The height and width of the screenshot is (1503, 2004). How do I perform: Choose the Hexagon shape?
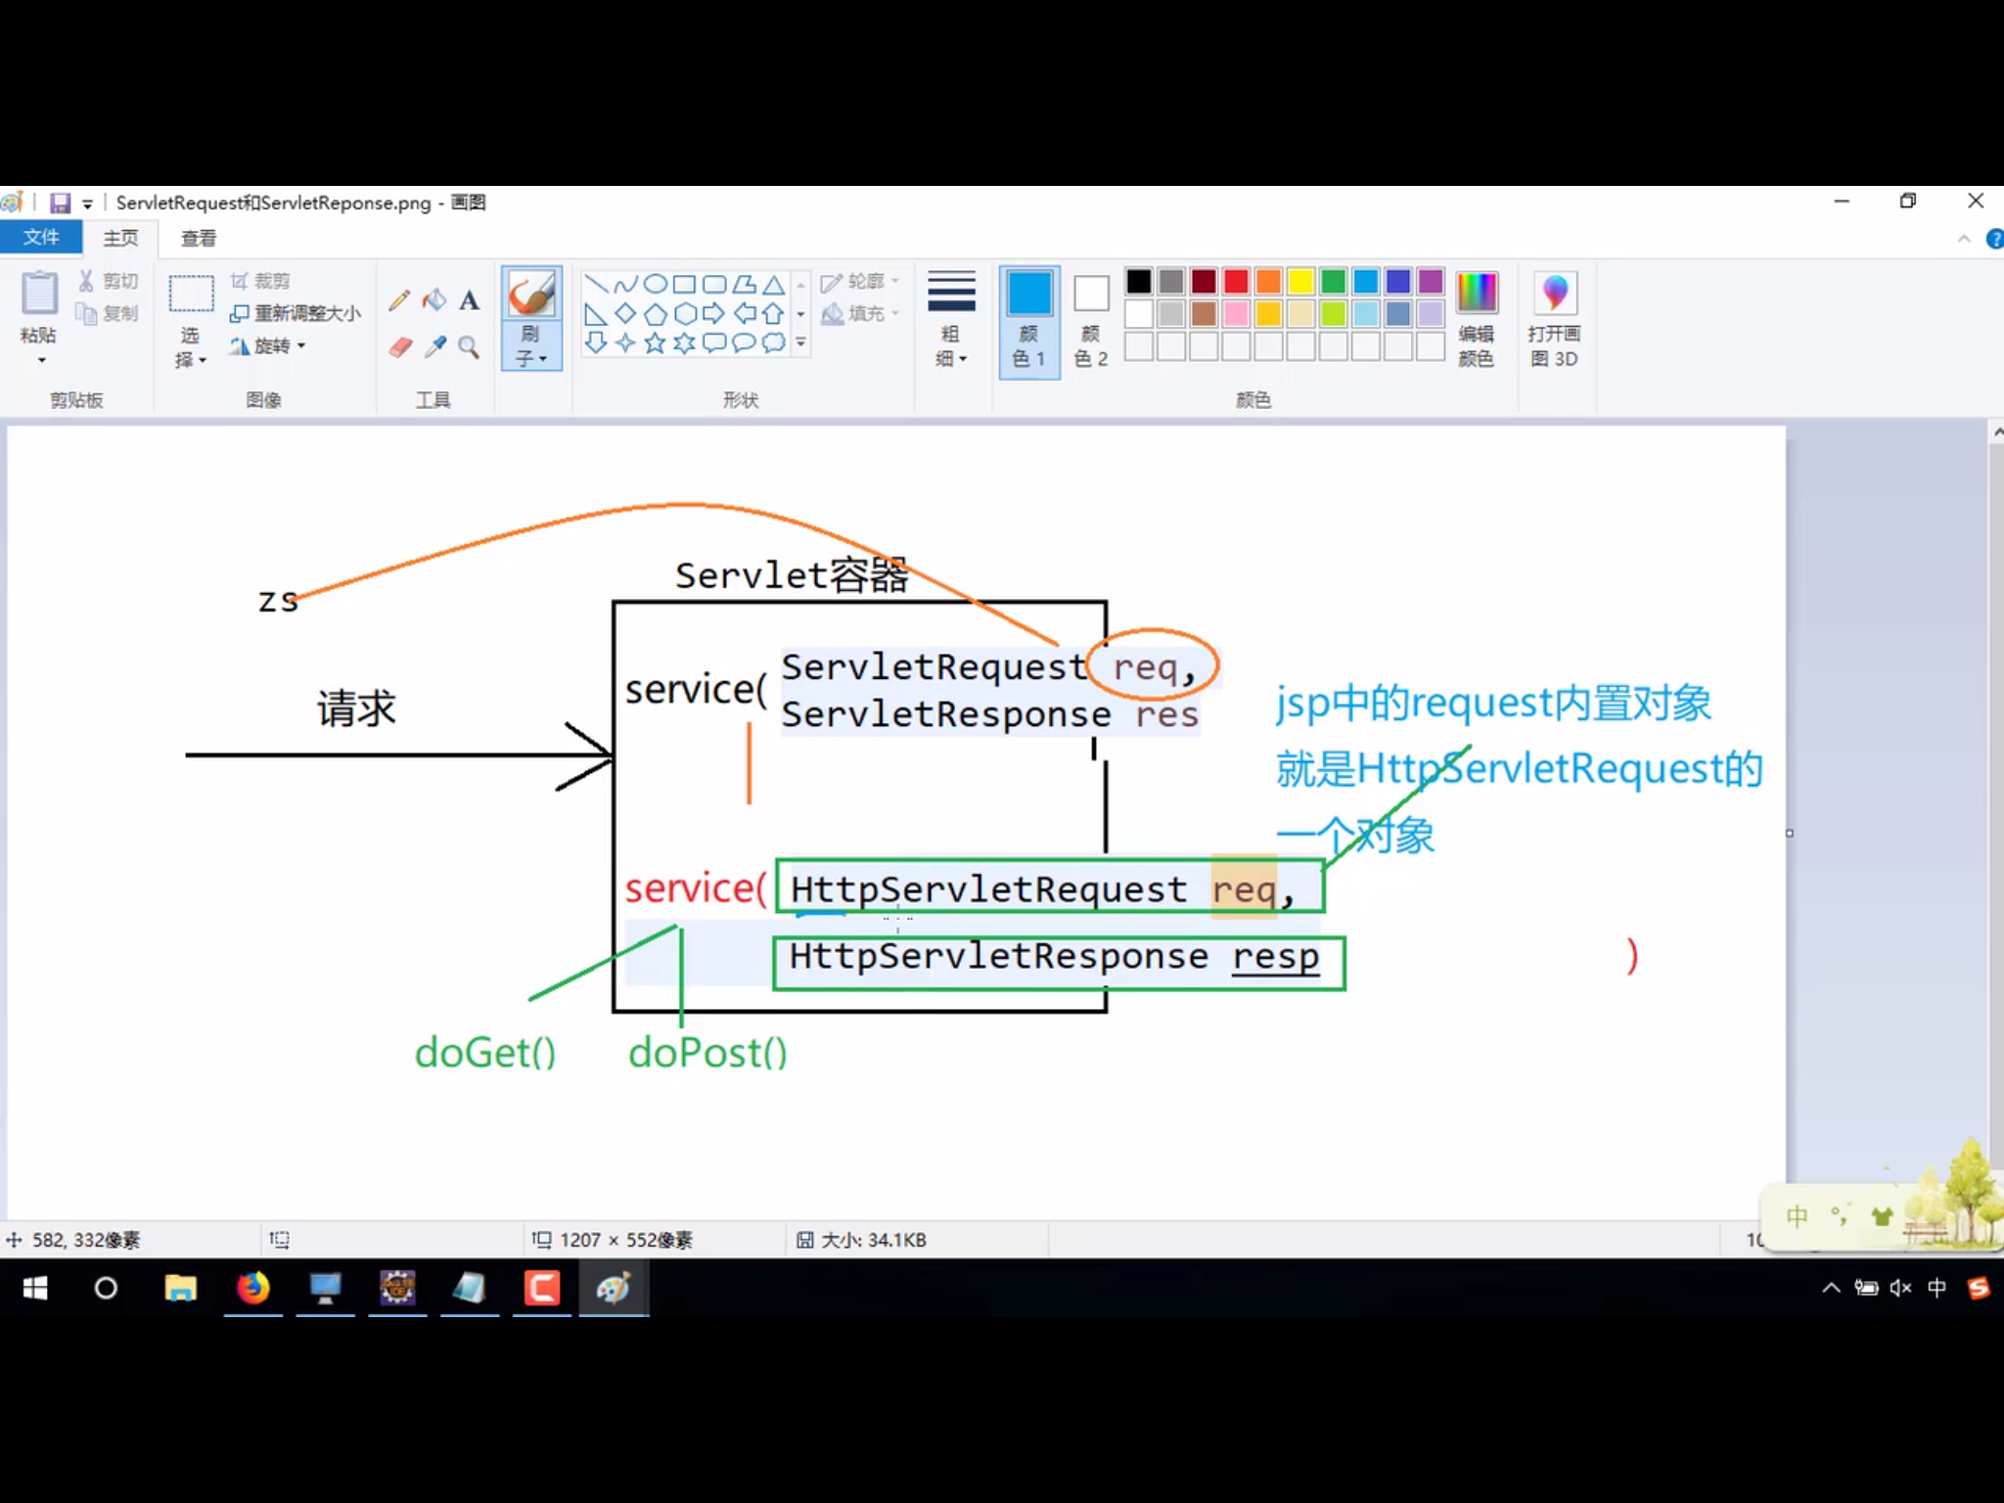tap(685, 314)
